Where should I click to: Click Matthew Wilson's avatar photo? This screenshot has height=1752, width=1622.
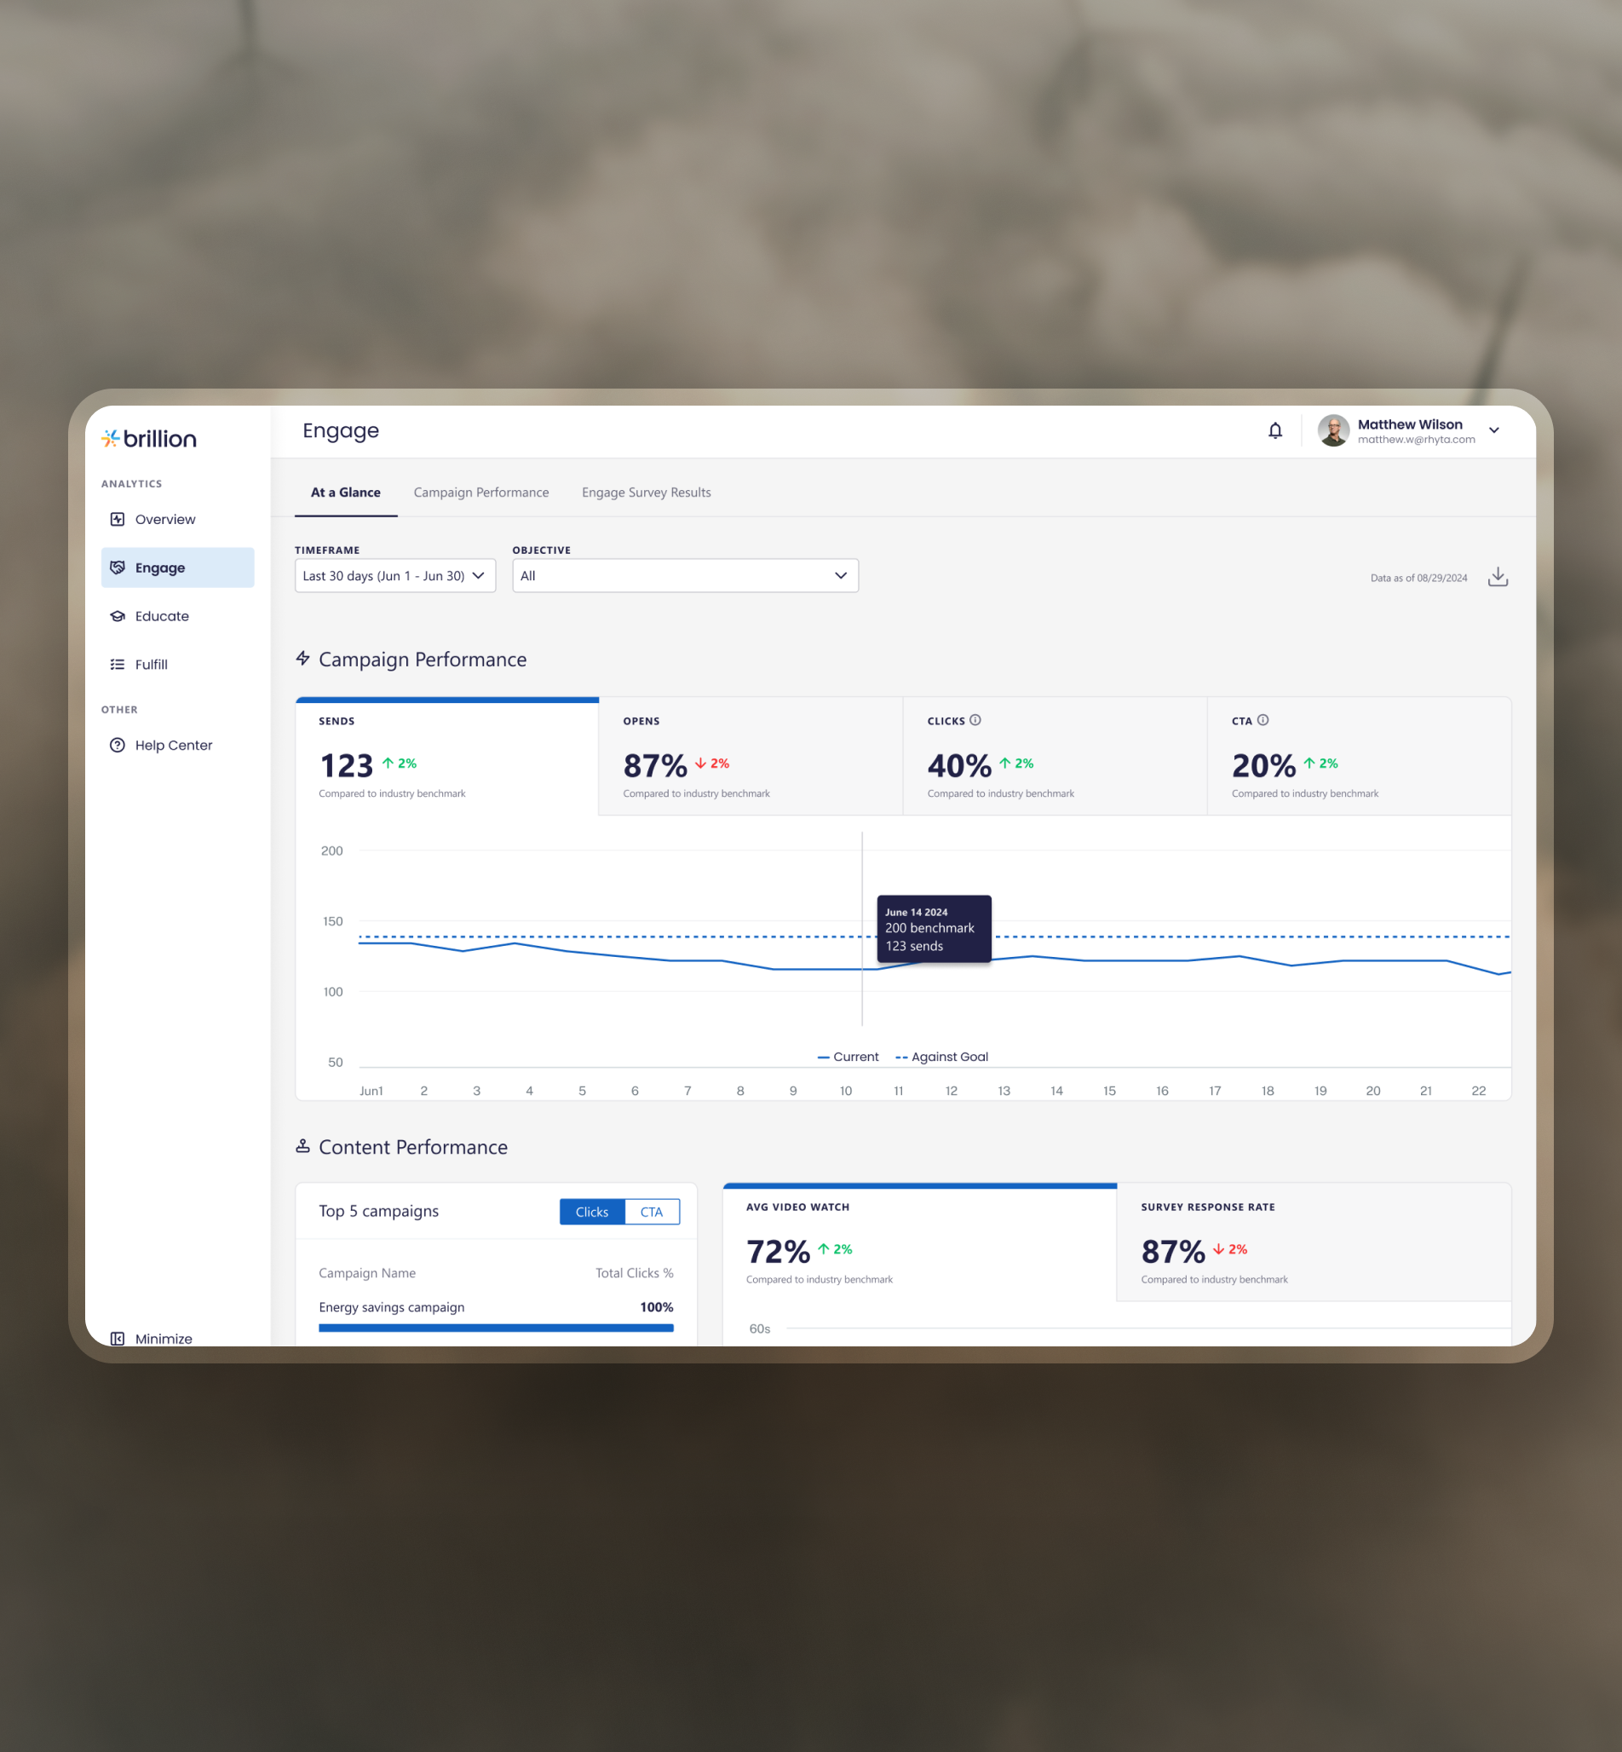1333,431
